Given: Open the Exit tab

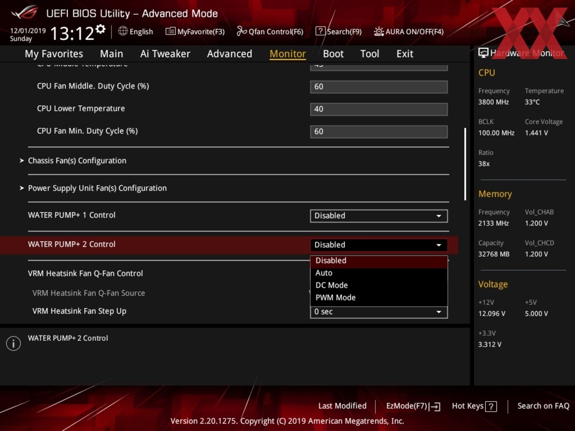Looking at the screenshot, I should (405, 54).
